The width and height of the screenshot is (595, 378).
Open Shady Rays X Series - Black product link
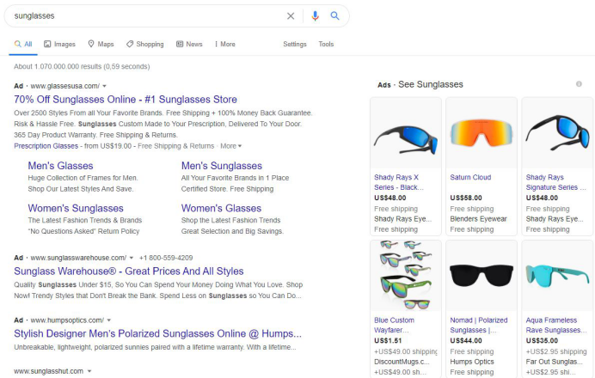pos(398,182)
